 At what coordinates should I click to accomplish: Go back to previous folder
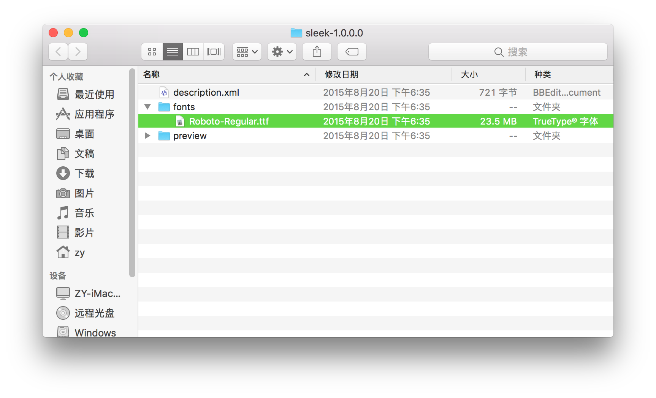pyautogui.click(x=59, y=52)
